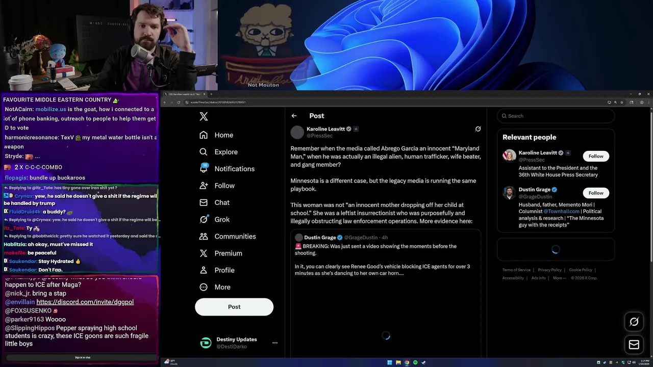Open the weather widget on the taskbar
Viewport: 653px width, 367px height.
click(171, 362)
